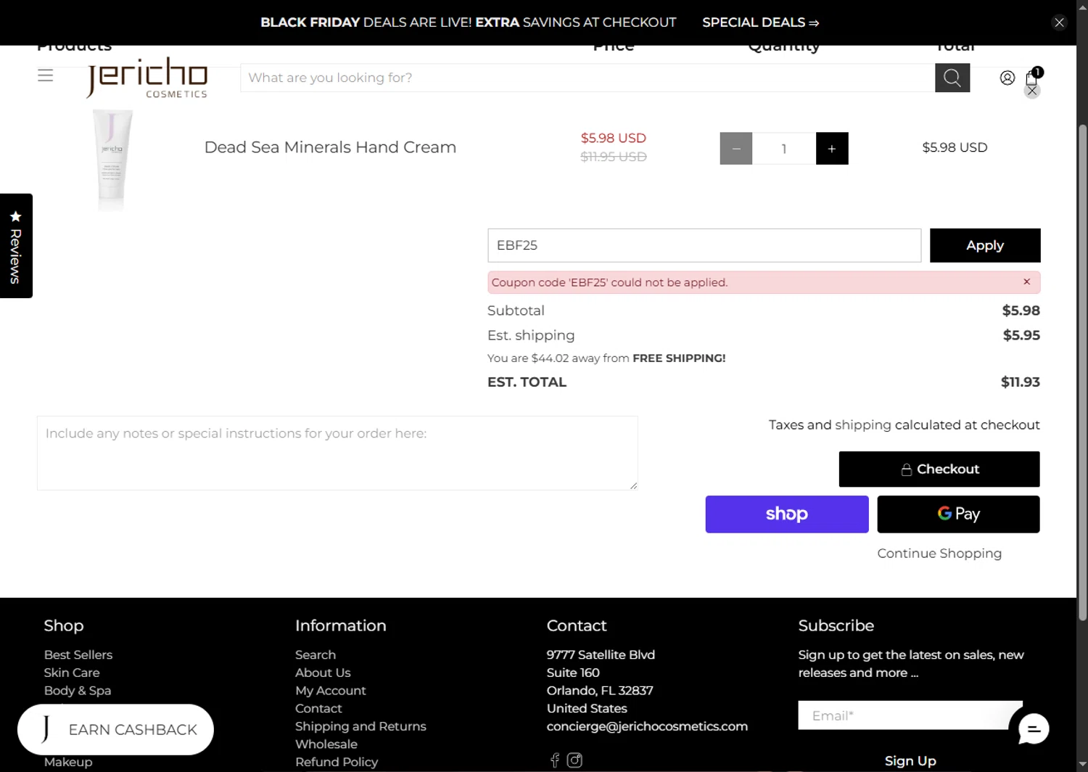
Task: Click the hand cream quantity field
Action: 784,149
